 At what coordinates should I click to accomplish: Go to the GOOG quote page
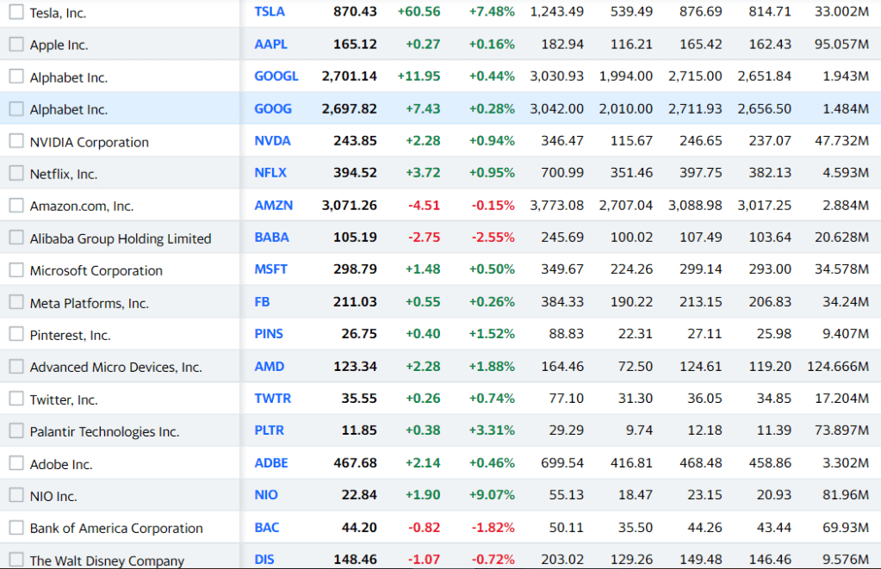tap(273, 108)
